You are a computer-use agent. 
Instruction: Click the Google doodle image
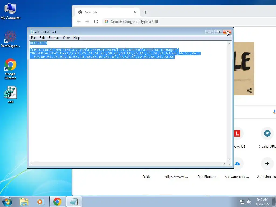coord(244,69)
